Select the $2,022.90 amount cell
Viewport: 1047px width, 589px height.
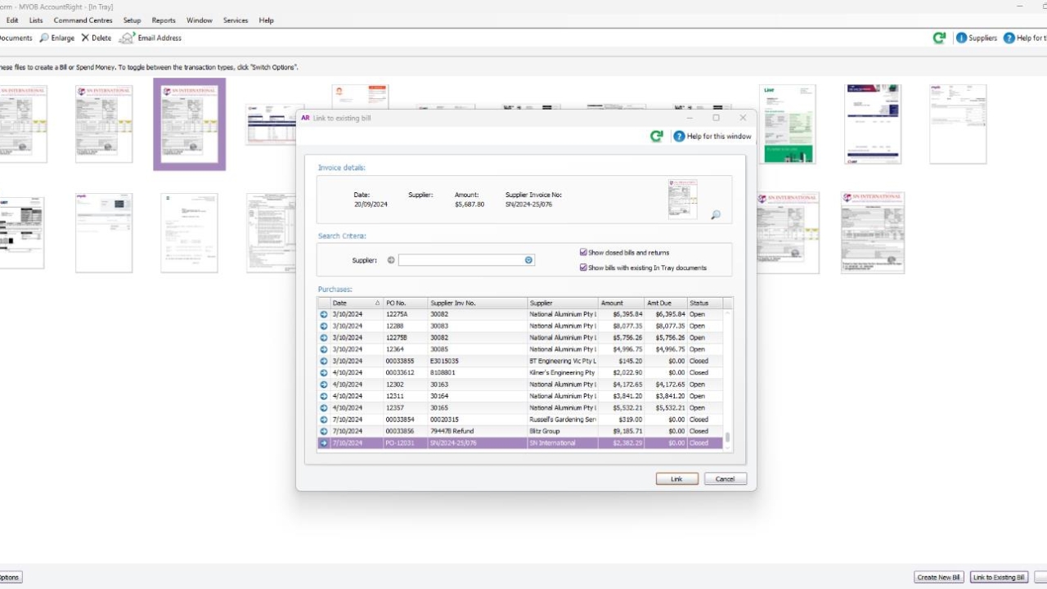click(x=622, y=373)
